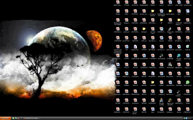The image size is (193, 120).
Task: Open The Sims 3 Gold shortcut
Action: tap(179, 55)
